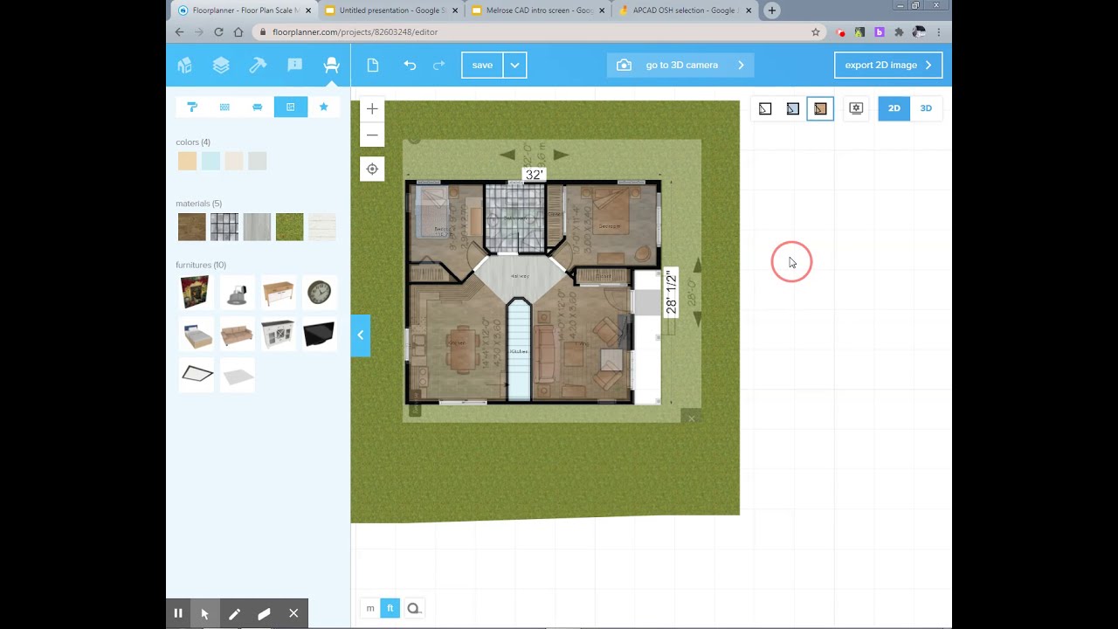Set units to feet

point(390,608)
